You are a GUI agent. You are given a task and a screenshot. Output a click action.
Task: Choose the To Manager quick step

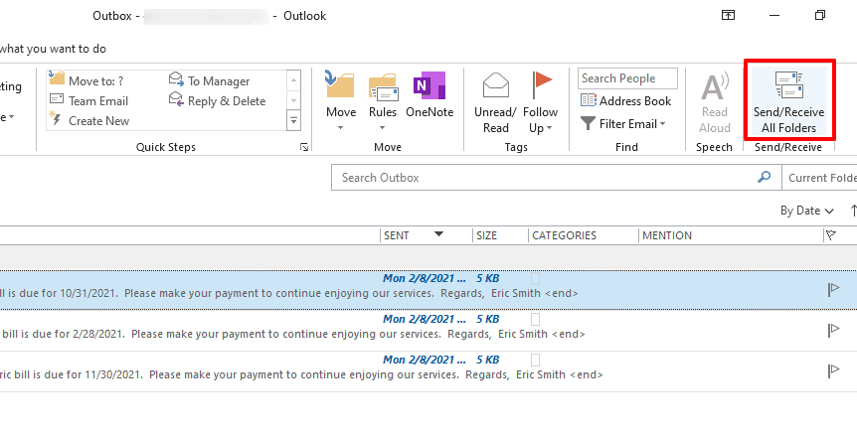pyautogui.click(x=210, y=80)
